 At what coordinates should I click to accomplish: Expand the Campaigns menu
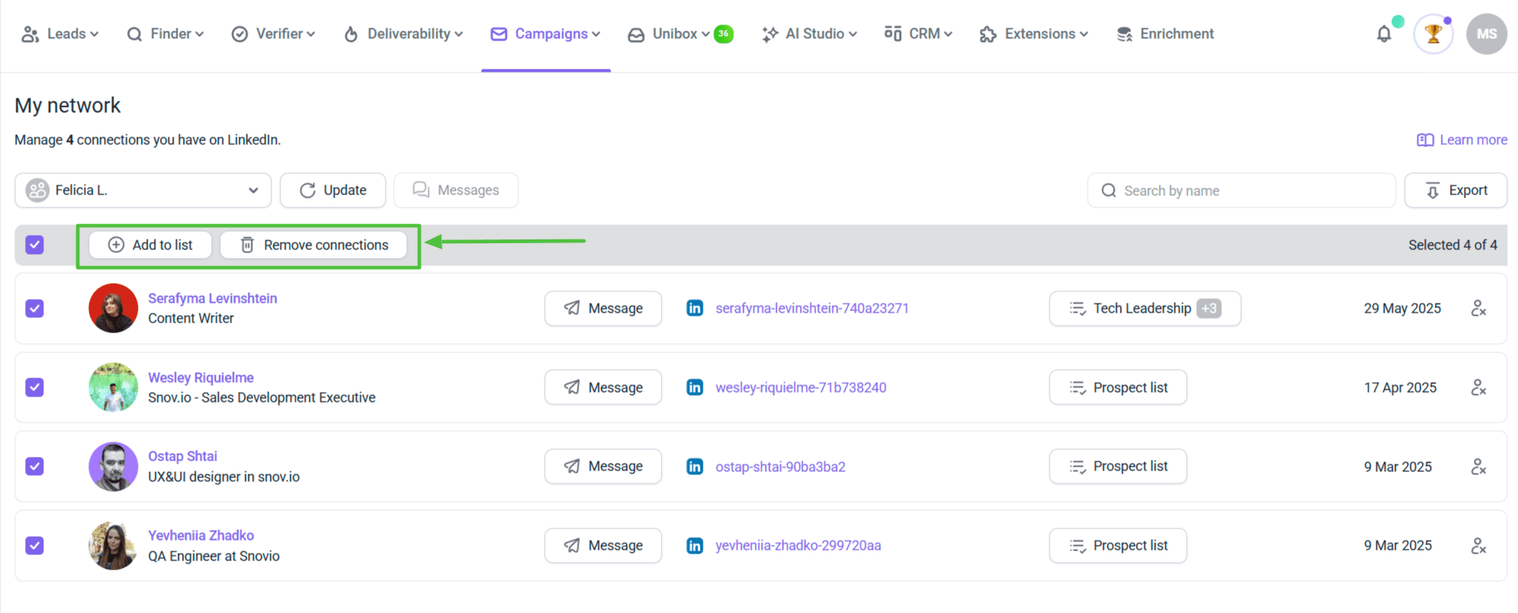(546, 34)
